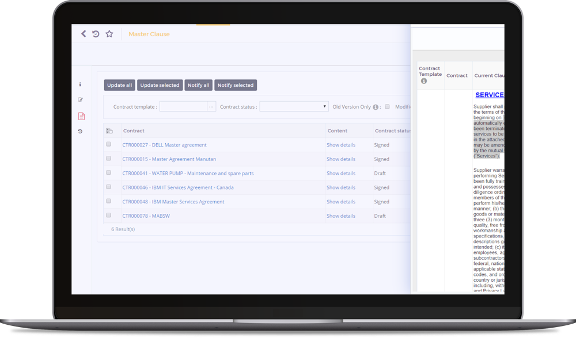Enable the Old Version Only checkbox
The image size is (576, 338).
click(x=387, y=107)
